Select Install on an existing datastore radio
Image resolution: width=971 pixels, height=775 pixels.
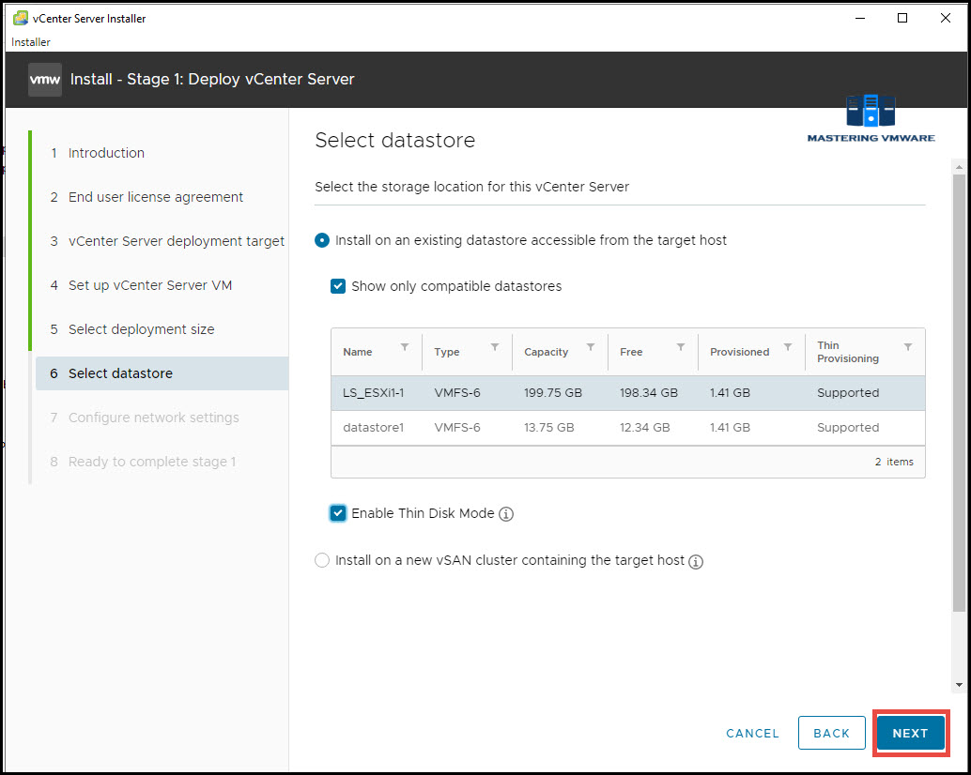[322, 240]
